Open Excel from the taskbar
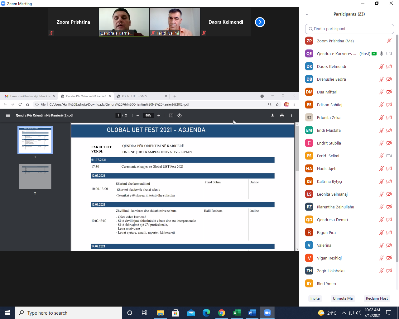Viewport: 399px width, 319px height. click(237, 313)
